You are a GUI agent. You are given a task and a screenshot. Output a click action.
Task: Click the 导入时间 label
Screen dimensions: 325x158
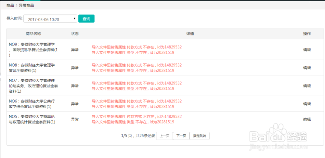coord(14,18)
